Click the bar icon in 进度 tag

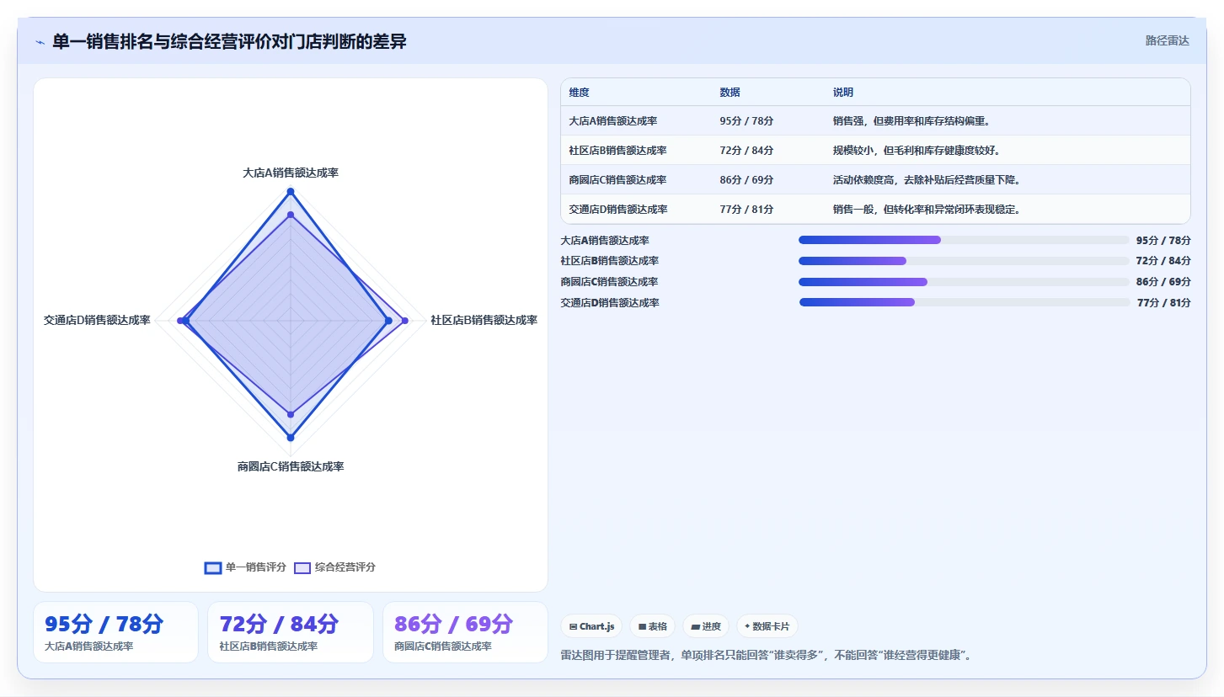(x=695, y=626)
